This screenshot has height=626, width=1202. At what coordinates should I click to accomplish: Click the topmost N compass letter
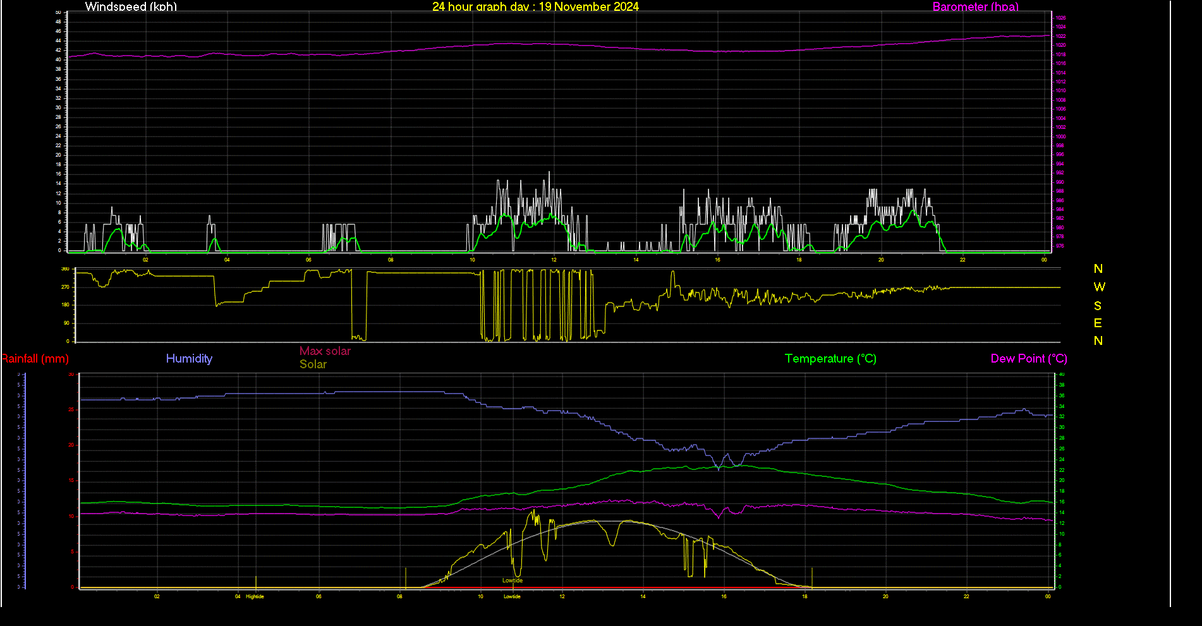[x=1098, y=268]
